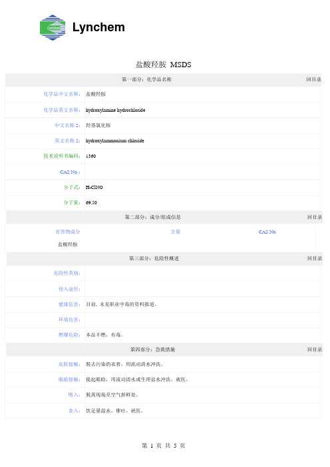330x467 pixels.
Task: Click CAS No.: label in 第一部分
Action: (70, 172)
